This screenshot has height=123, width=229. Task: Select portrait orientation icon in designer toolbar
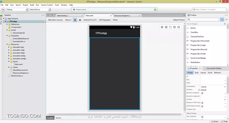pos(75,20)
